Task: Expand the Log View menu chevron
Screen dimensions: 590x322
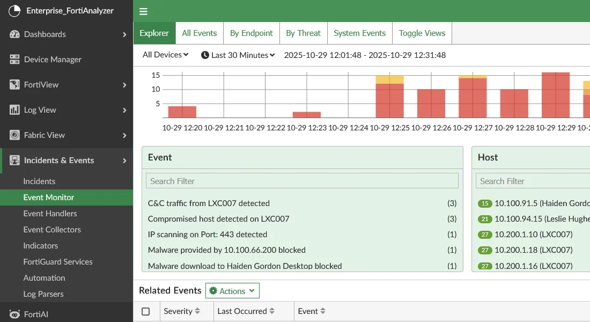Action: (124, 111)
